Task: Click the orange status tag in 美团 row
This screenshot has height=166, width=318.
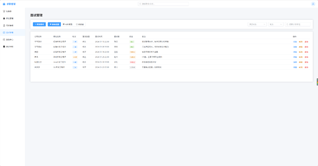Action: tap(133, 52)
